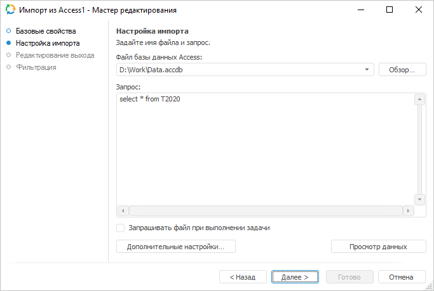Enable 'Запрашивать файл при выполнении задачи' checkbox
The image size is (434, 291).
coord(121,228)
